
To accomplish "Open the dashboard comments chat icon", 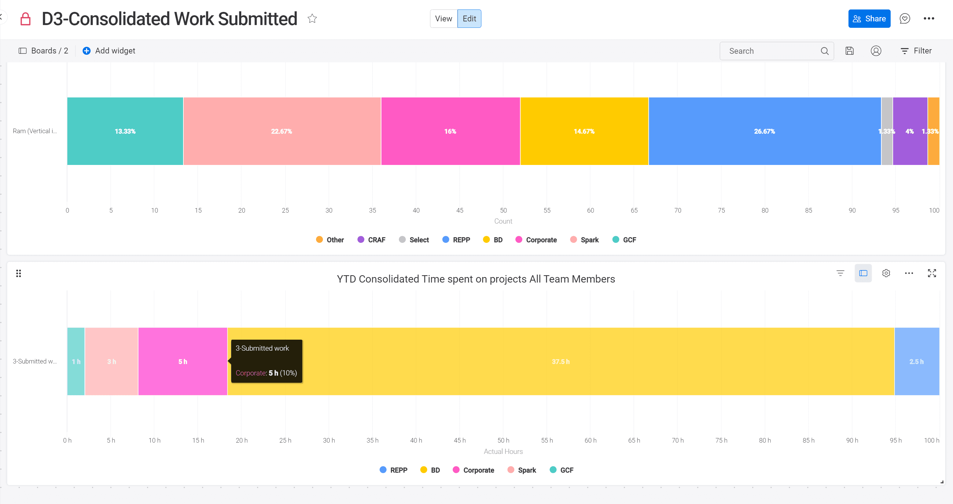I will pyautogui.click(x=905, y=19).
